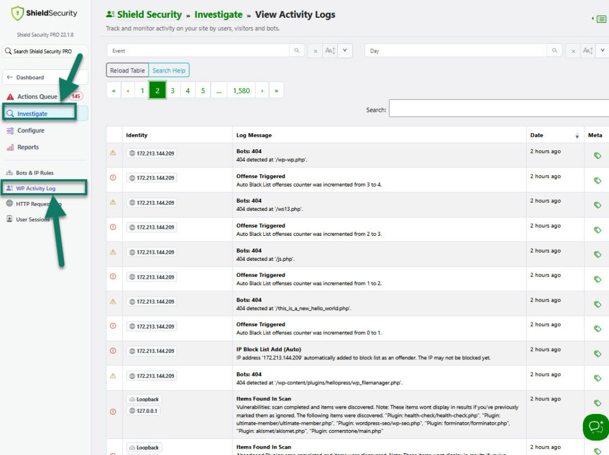Clear the Day filter with its X icon

tap(573, 51)
